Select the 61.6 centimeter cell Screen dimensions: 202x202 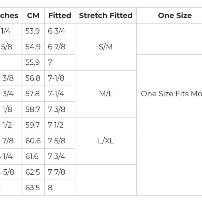click(32, 156)
